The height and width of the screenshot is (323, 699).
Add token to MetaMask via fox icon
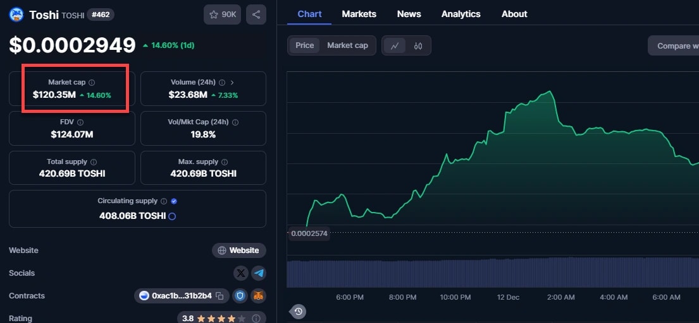(258, 296)
